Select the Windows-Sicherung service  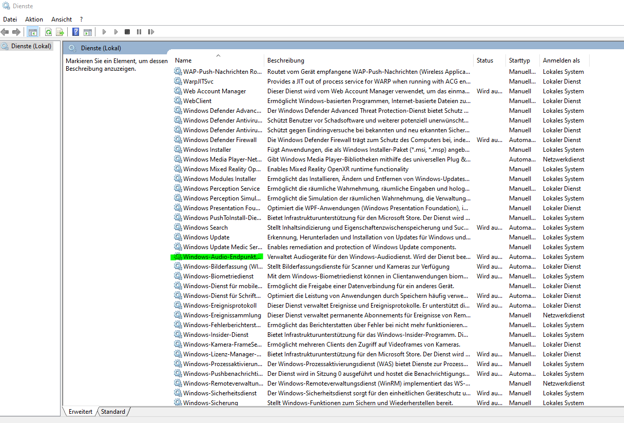click(211, 403)
